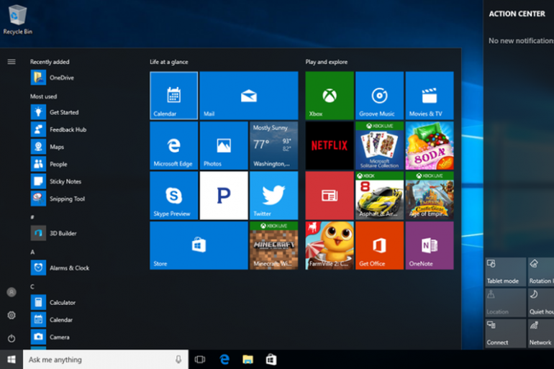The height and width of the screenshot is (369, 554).
Task: Open the Groove Music tile
Action: coord(379,96)
